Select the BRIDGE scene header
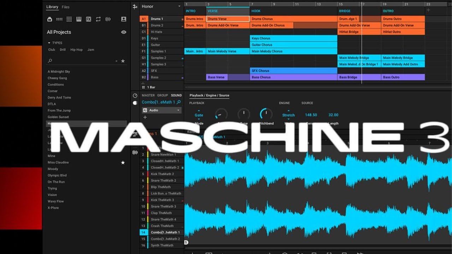This screenshot has width=452, height=254. (x=359, y=11)
